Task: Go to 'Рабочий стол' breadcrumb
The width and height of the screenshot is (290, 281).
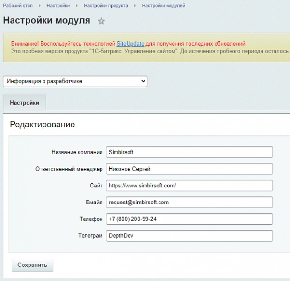Action: tap(18, 6)
